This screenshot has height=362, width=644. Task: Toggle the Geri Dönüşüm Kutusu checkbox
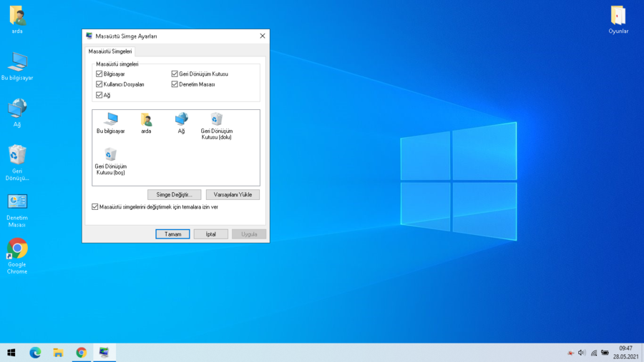click(x=175, y=74)
